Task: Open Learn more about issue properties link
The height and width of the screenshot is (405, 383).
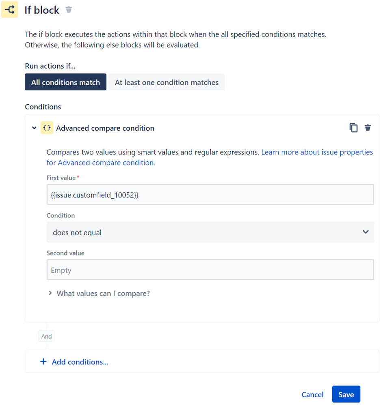Action: 317,152
